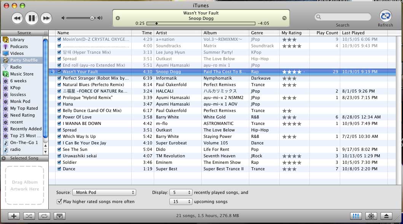Uncheck the See The Sun checkbox

[59, 149]
